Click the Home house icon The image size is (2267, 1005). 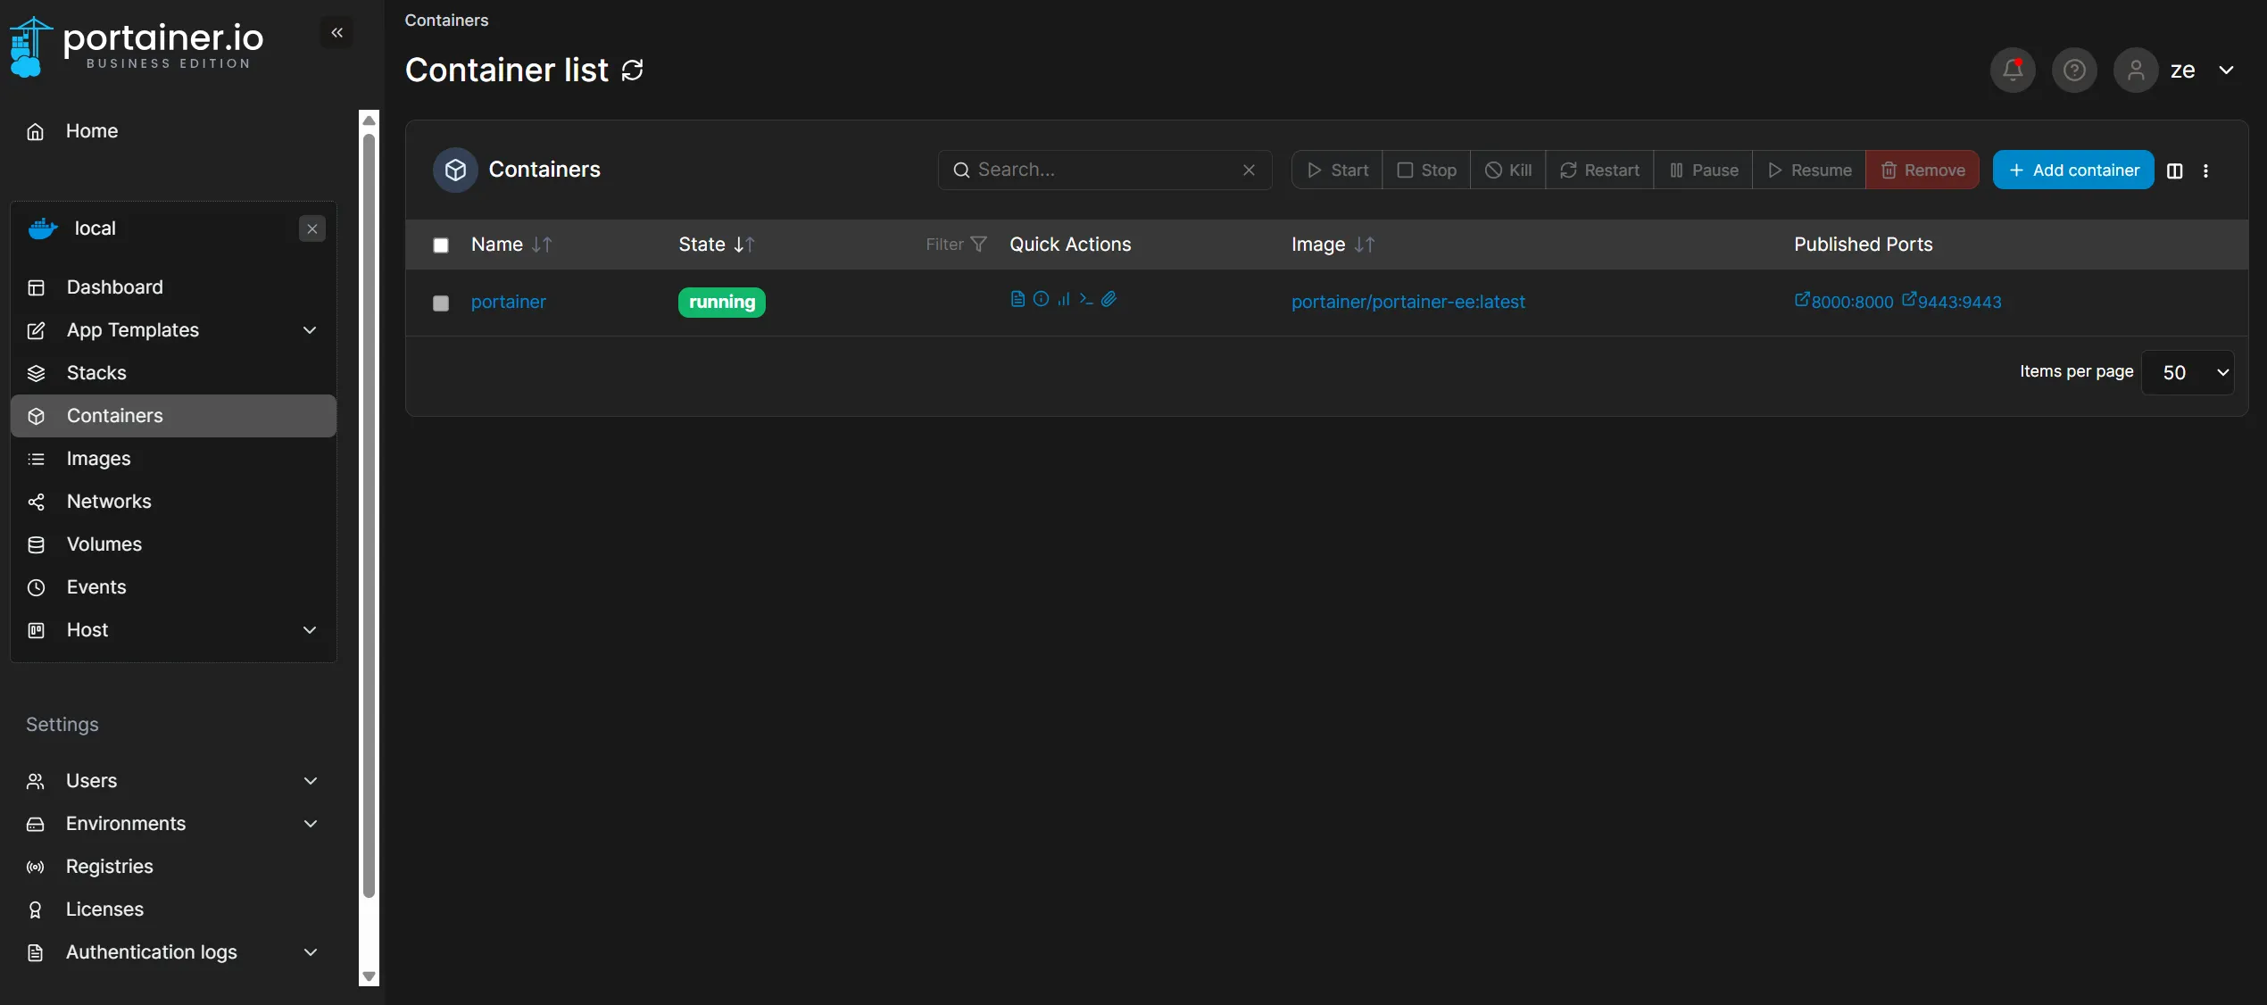36,132
